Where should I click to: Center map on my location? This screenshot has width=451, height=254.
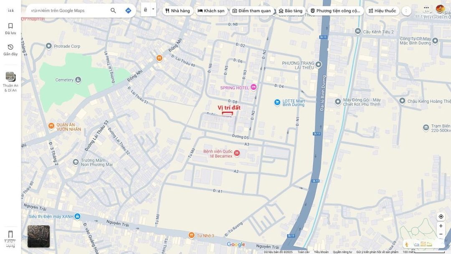click(441, 216)
